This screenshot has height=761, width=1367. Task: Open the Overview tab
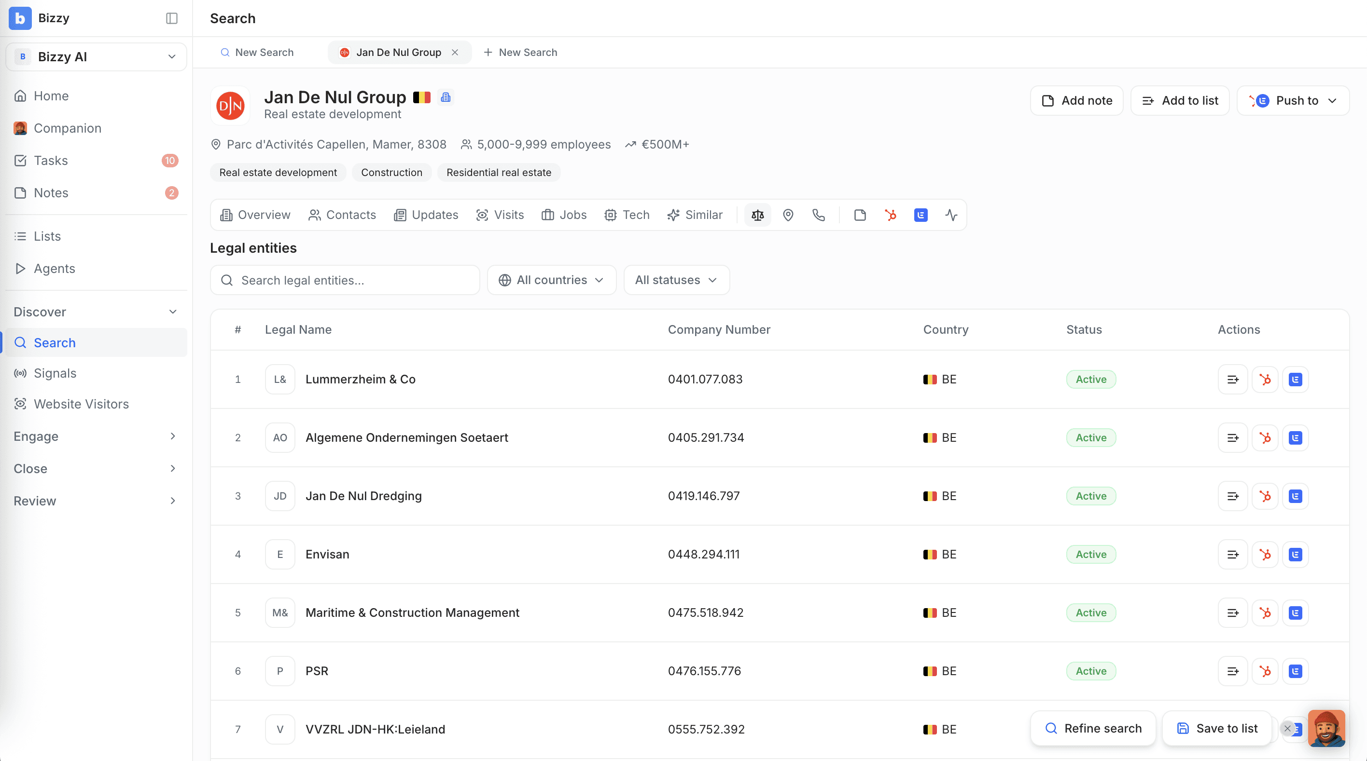255,215
